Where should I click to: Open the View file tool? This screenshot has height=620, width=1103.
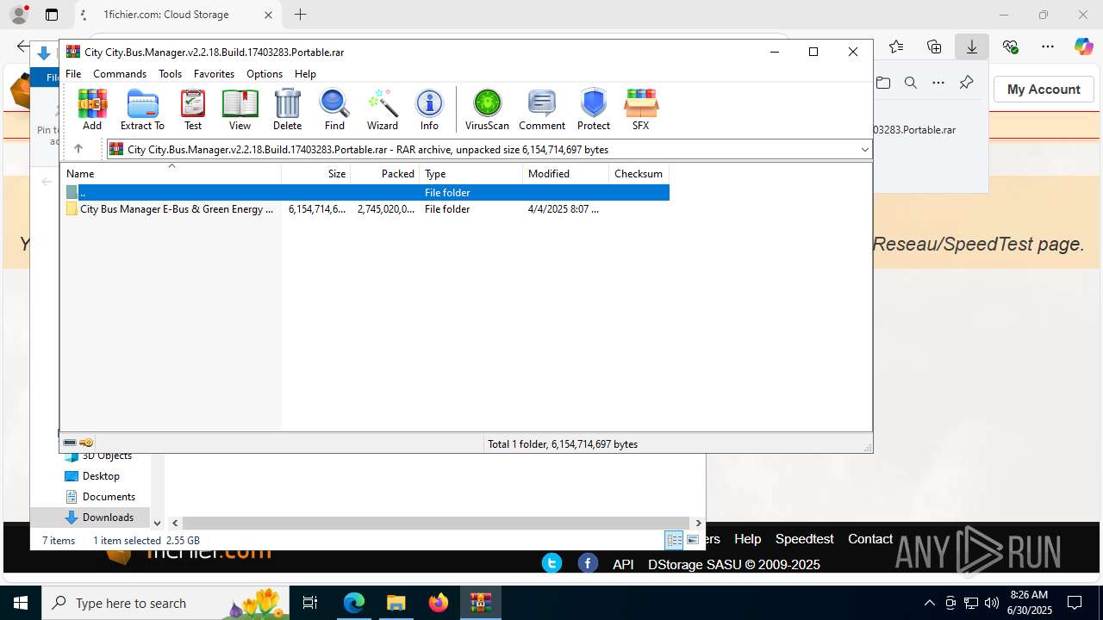(240, 109)
